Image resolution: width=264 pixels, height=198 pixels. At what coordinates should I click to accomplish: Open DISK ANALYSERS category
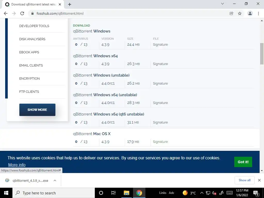tap(32, 39)
